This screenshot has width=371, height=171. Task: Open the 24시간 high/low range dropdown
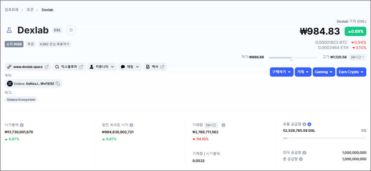click(x=357, y=57)
